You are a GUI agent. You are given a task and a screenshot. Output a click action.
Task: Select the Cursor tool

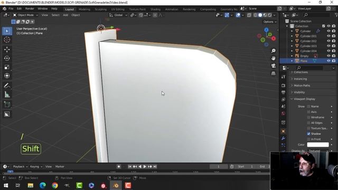tap(7, 40)
